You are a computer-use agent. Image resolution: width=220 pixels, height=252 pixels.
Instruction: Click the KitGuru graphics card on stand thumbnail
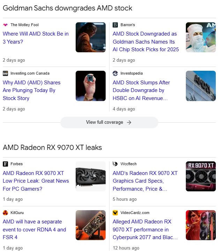(x=91, y=225)
